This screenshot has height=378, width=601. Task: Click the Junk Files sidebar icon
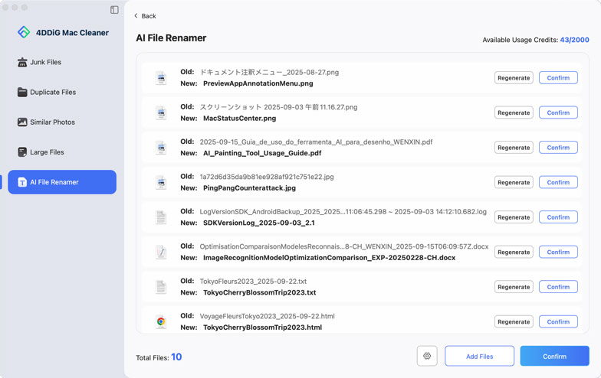coord(22,62)
